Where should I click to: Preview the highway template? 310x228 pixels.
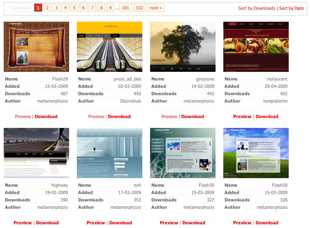coord(22,223)
